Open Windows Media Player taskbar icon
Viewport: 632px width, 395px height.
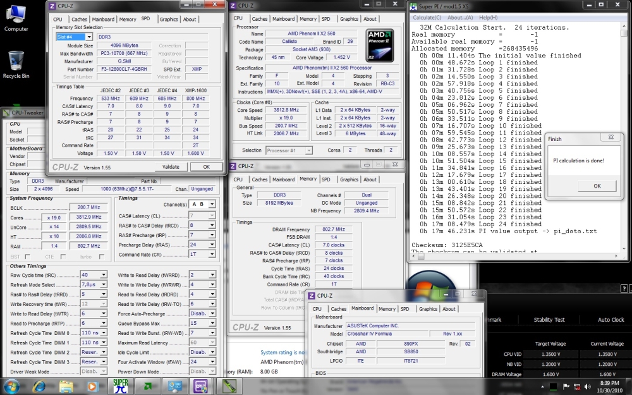point(92,387)
